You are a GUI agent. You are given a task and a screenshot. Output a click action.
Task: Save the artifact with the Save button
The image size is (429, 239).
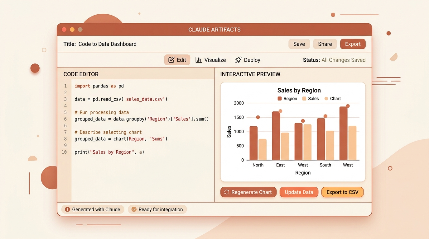click(x=299, y=44)
